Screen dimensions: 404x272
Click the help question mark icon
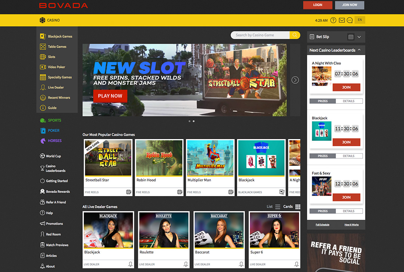(x=333, y=20)
